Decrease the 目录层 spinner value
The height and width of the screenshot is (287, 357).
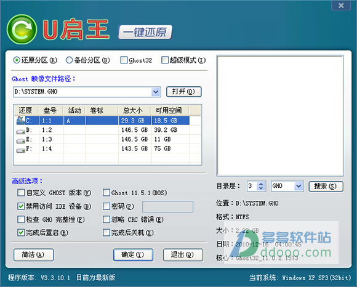click(261, 188)
